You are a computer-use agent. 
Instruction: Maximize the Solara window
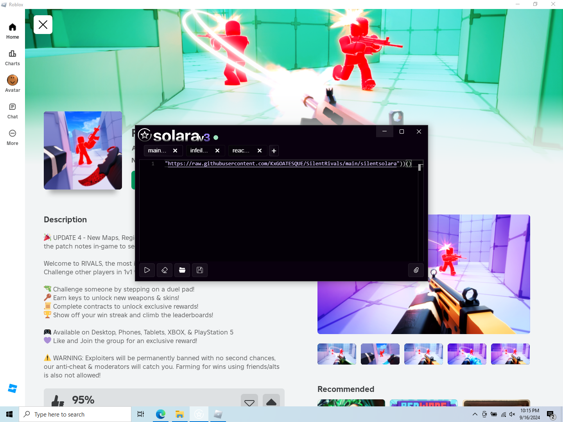(x=402, y=131)
